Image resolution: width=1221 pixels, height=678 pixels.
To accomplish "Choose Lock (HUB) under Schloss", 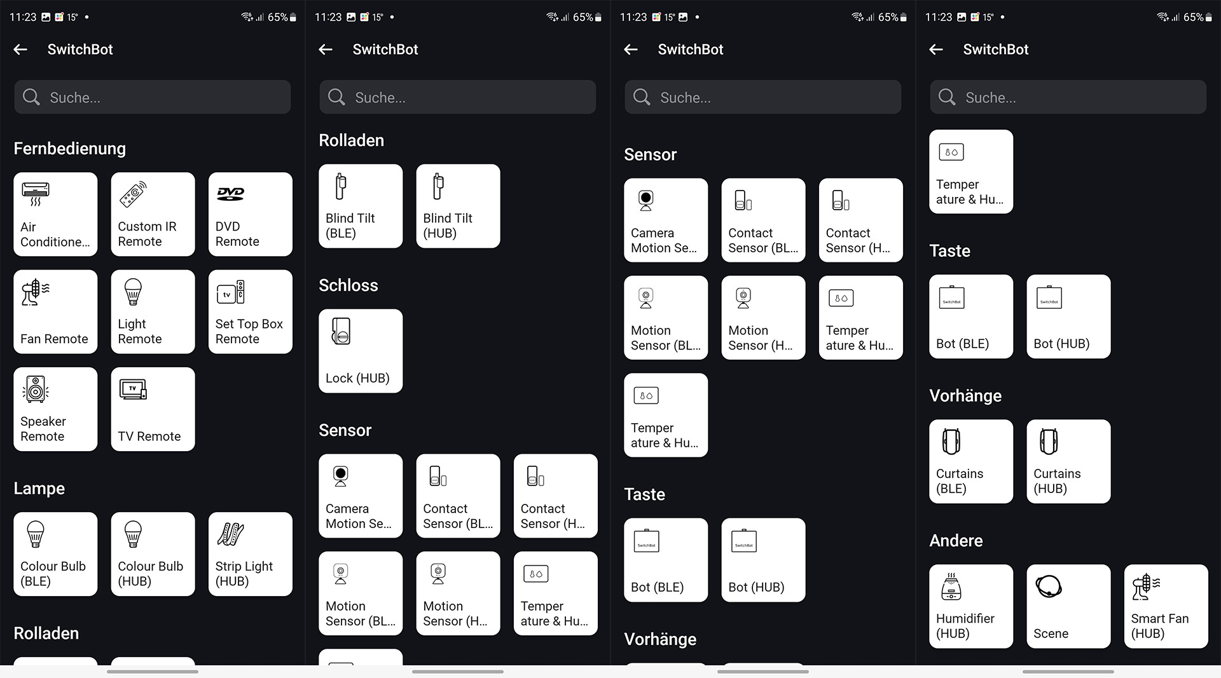I will 361,351.
